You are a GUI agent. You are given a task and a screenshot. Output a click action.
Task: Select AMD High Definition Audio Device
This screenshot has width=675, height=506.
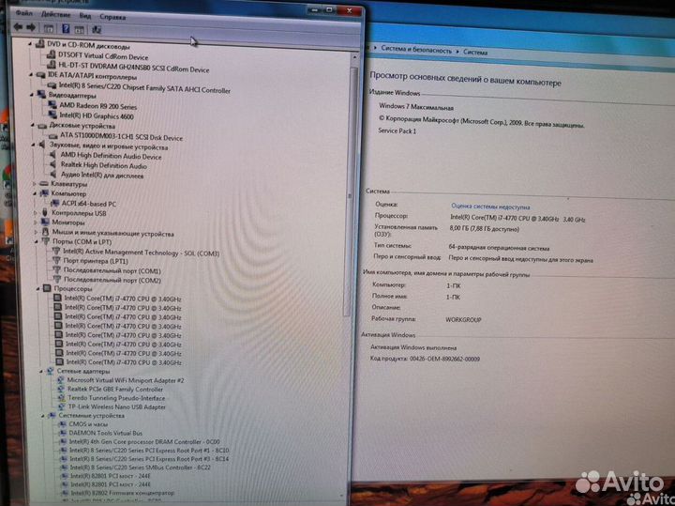pos(111,157)
